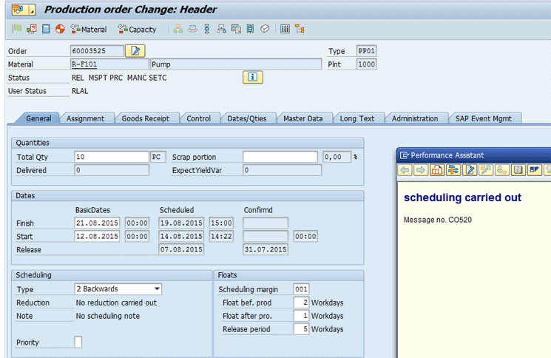
Task: Click the Delivered quantity field
Action: 112,170
